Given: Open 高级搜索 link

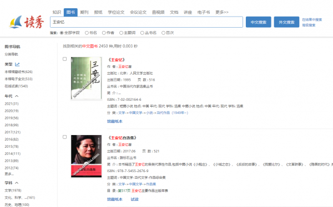Looking at the screenshot, I should (x=309, y=25).
